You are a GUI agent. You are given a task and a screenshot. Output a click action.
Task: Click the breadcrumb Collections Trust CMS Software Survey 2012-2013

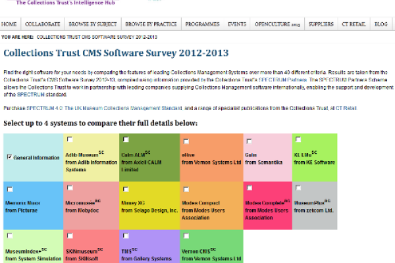97,37
